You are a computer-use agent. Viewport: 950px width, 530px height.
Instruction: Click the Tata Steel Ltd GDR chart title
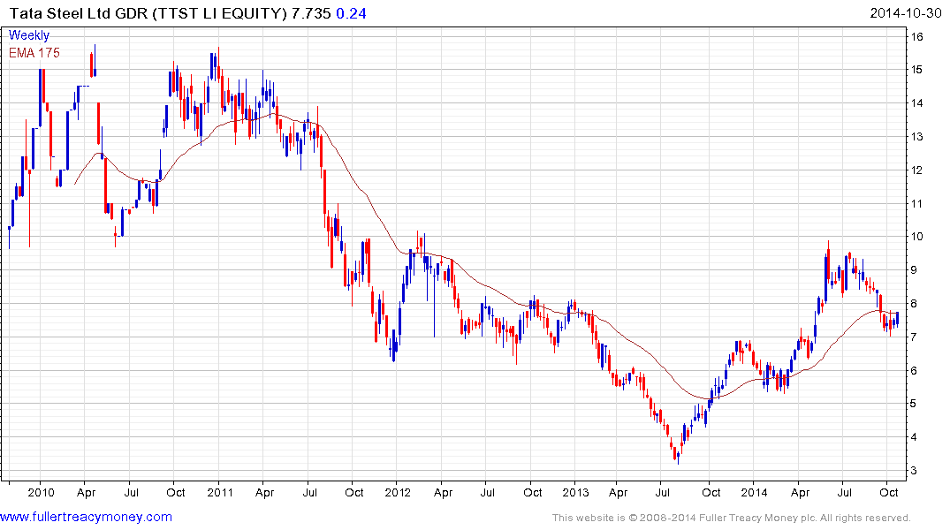point(148,13)
